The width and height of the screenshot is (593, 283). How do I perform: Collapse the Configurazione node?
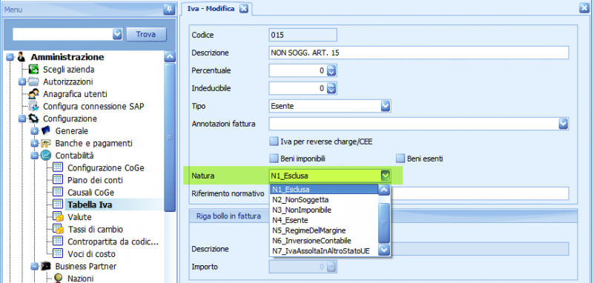click(x=22, y=119)
